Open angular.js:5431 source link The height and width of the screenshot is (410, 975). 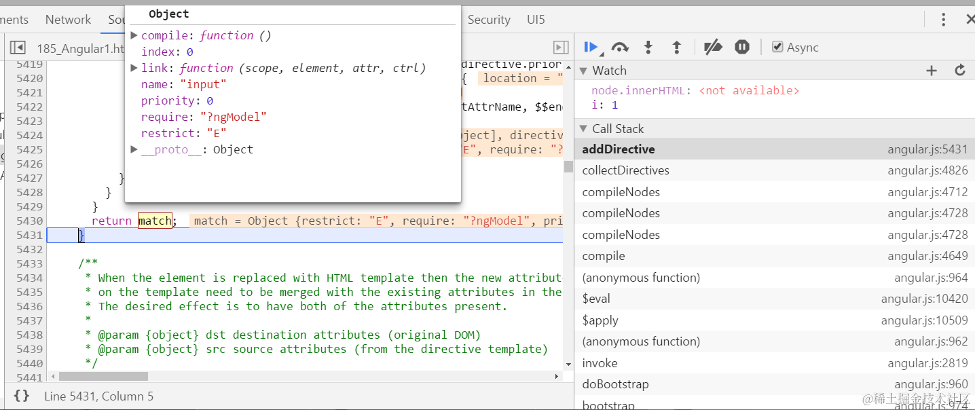(927, 149)
